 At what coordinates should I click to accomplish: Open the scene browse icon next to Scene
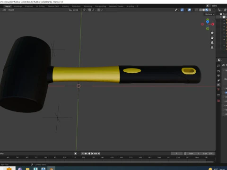point(209,6)
